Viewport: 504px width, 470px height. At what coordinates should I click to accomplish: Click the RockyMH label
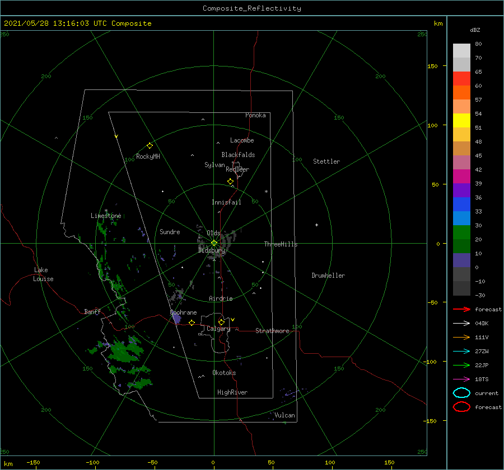click(148, 156)
